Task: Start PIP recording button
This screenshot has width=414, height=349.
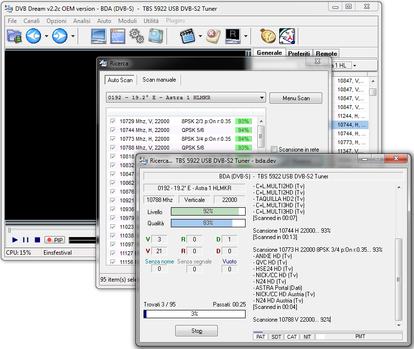Action: tap(55, 240)
